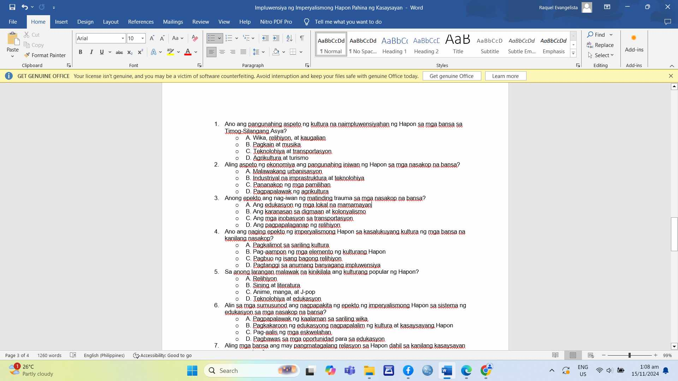Click Copy in the Clipboard group

(x=34, y=45)
